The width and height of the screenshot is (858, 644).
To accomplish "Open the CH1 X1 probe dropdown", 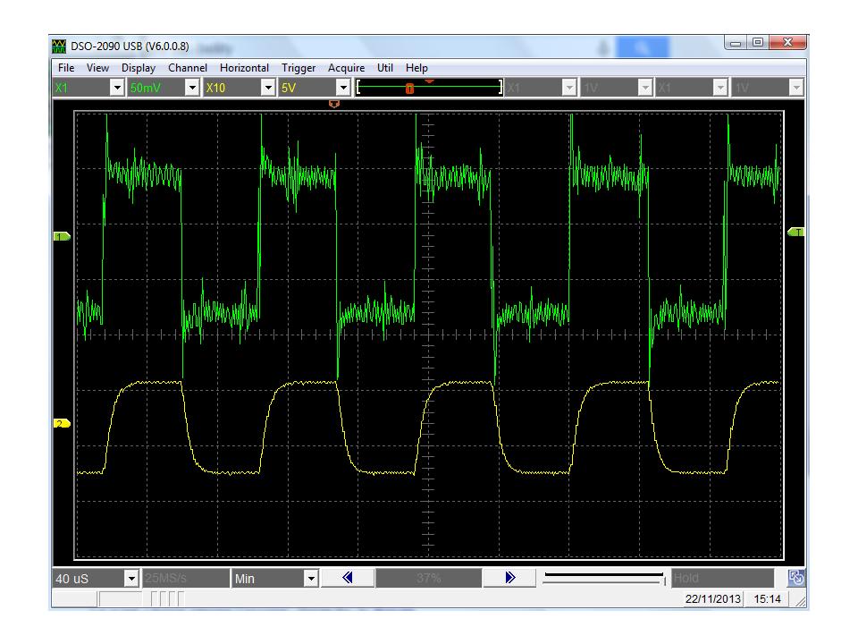I will coord(116,88).
